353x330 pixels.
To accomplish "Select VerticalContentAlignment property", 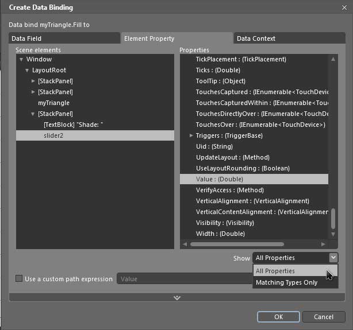I will [254, 212].
